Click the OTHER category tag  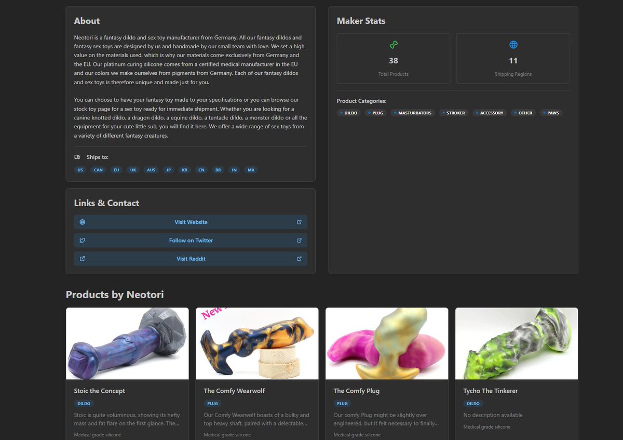(523, 113)
